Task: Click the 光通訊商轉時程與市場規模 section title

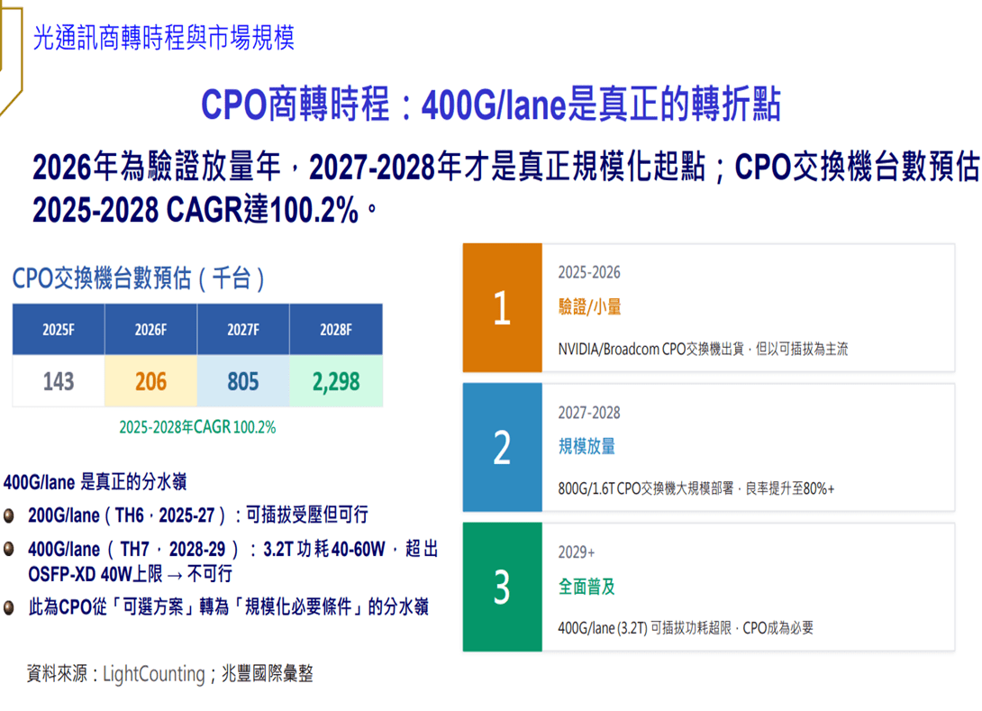Action: pos(163,38)
